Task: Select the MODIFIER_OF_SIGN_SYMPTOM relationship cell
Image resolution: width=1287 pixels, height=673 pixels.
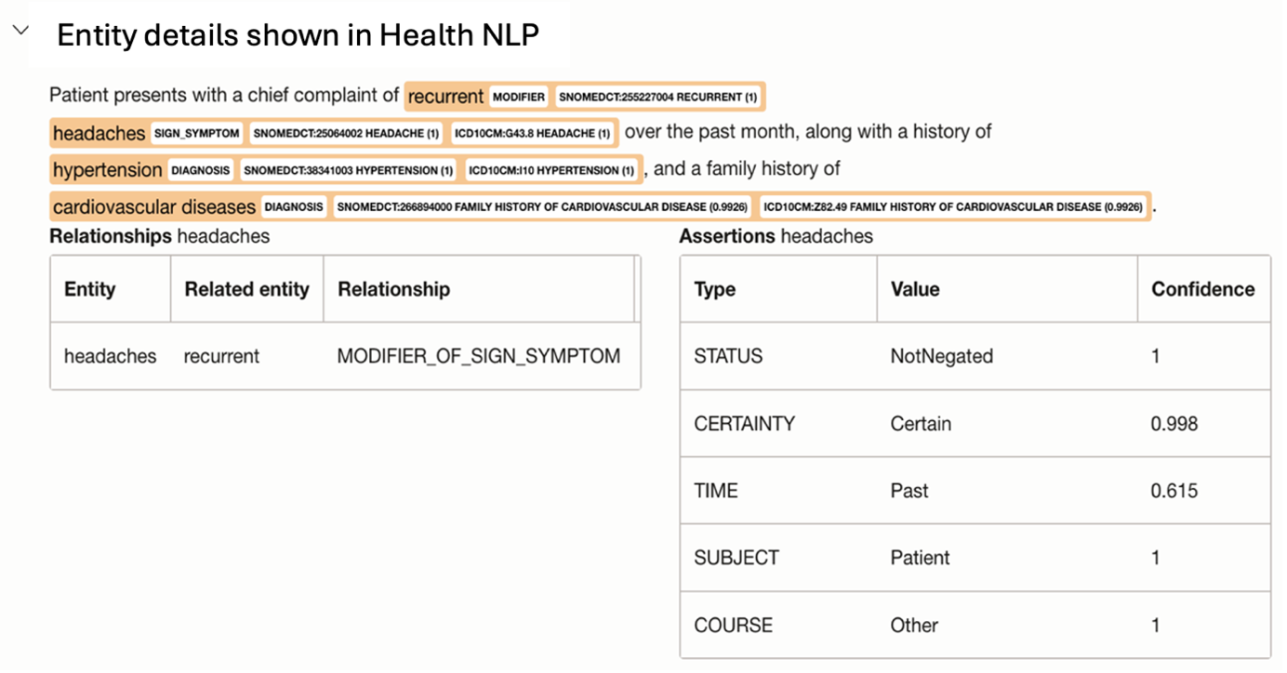Action: (x=478, y=356)
